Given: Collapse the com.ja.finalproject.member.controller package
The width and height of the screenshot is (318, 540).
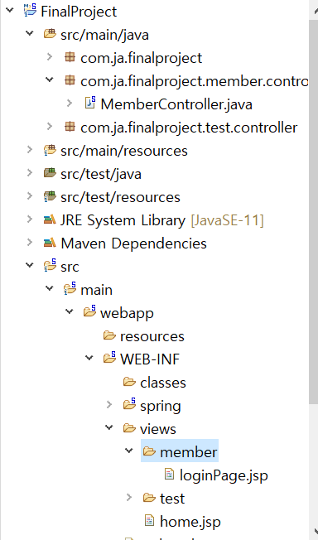Looking at the screenshot, I should pos(50,80).
